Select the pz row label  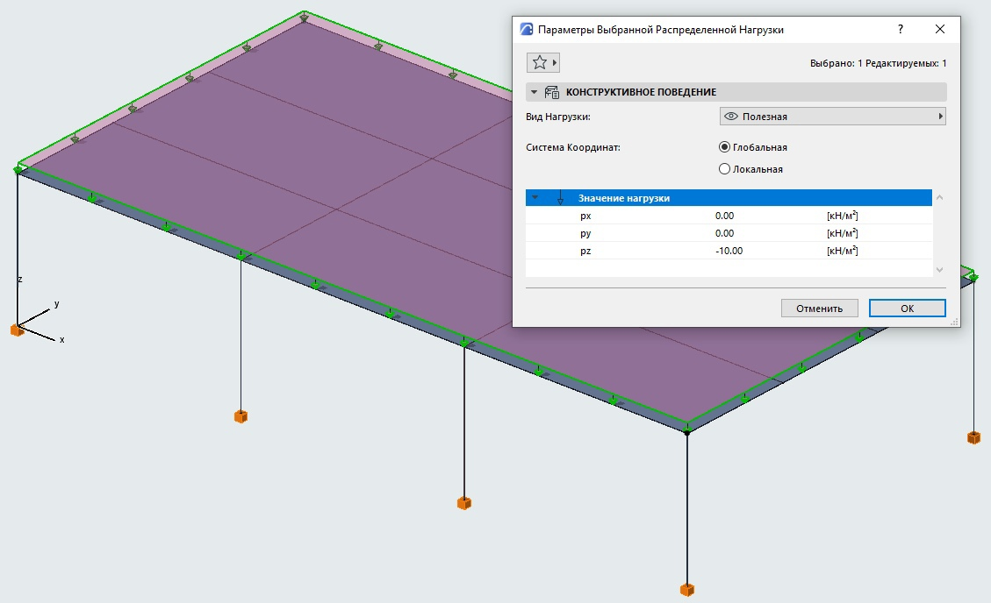click(585, 251)
